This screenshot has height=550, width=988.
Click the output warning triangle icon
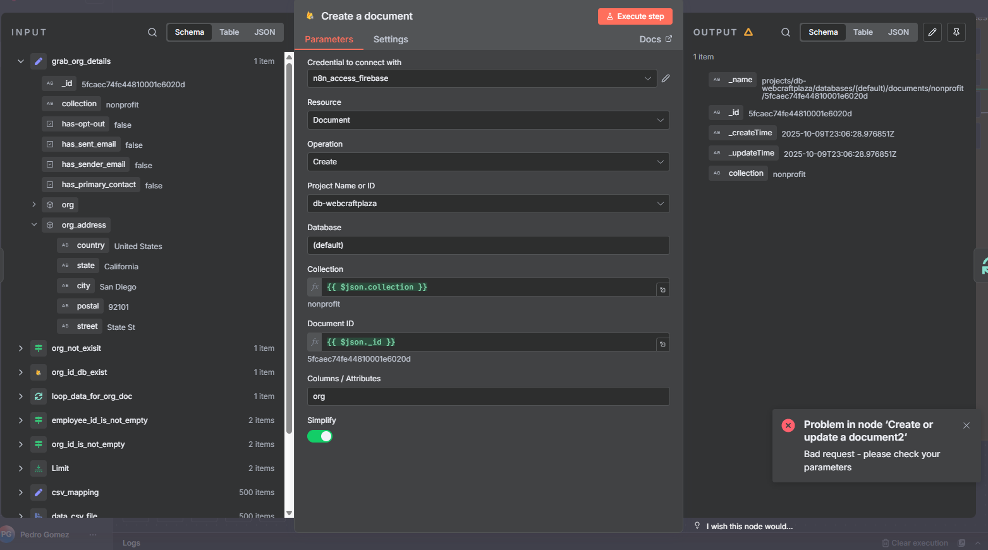(748, 32)
